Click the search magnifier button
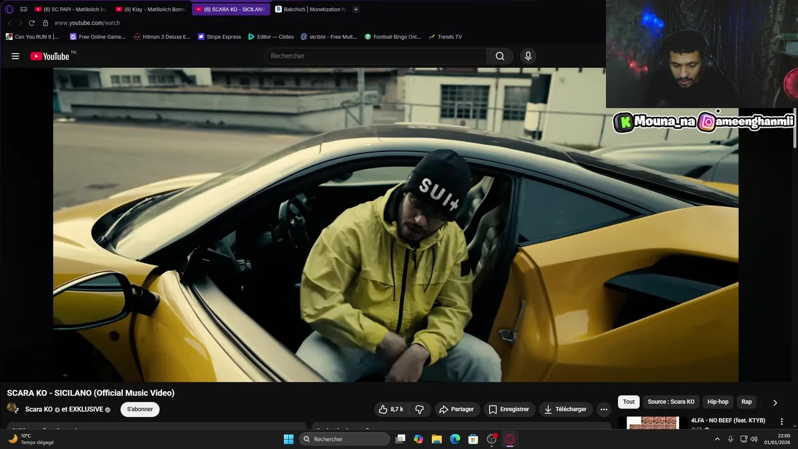This screenshot has height=449, width=798. [500, 56]
